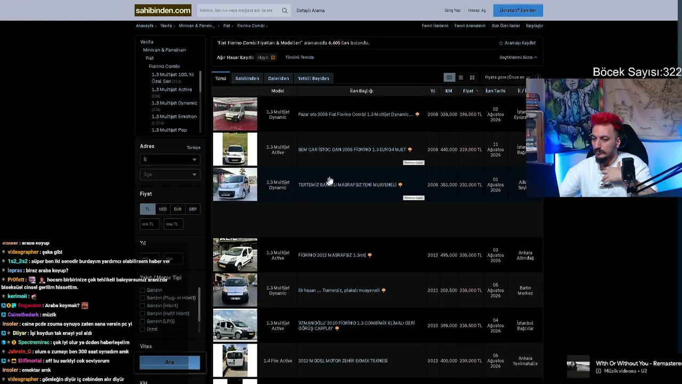Click the sahibinden.com logo
The height and width of the screenshot is (384, 682).
click(x=163, y=10)
